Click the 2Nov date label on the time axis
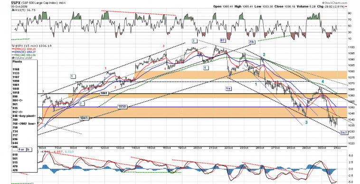Viewport: 360px width, 184px height. point(338,148)
